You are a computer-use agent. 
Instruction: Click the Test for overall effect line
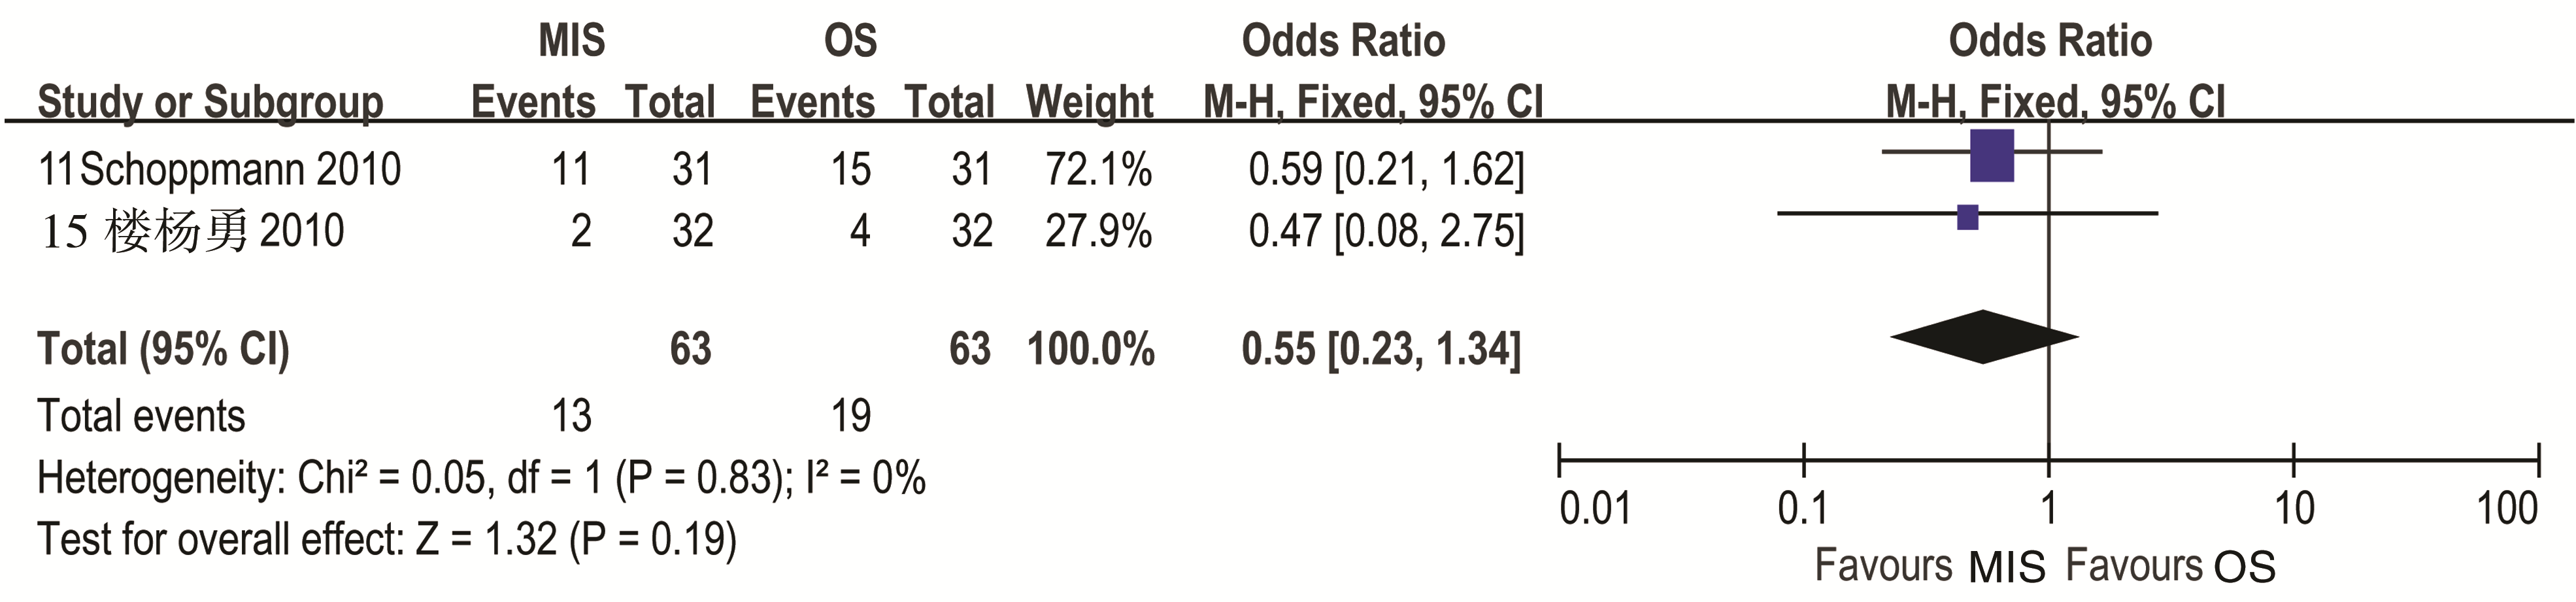coord(386,540)
